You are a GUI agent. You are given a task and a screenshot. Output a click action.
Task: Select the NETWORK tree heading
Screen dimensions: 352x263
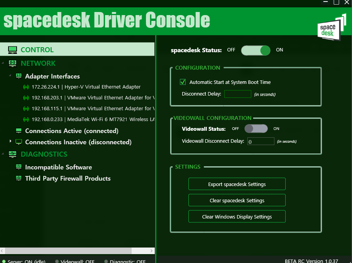tap(38, 63)
